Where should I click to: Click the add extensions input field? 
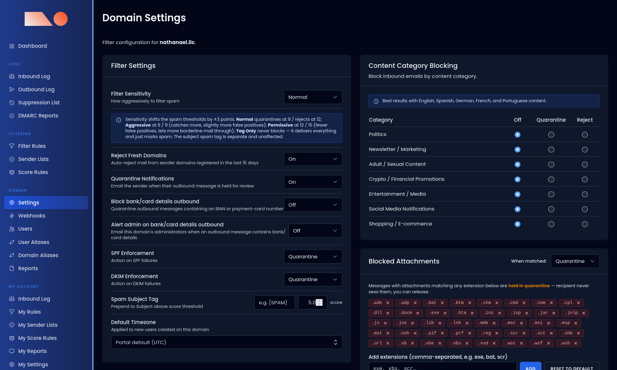point(442,367)
